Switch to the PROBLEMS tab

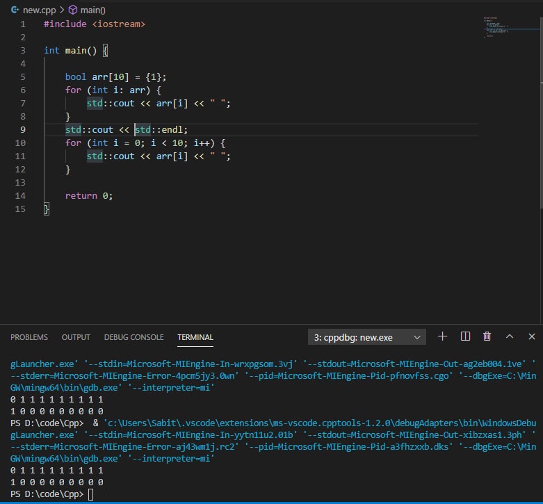tap(29, 337)
